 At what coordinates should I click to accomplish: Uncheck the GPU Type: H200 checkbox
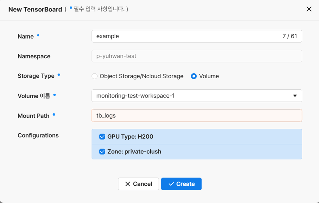tap(102, 137)
